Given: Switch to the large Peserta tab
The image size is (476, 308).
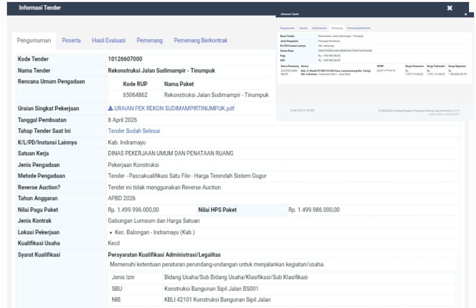Looking at the screenshot, I should point(71,40).
